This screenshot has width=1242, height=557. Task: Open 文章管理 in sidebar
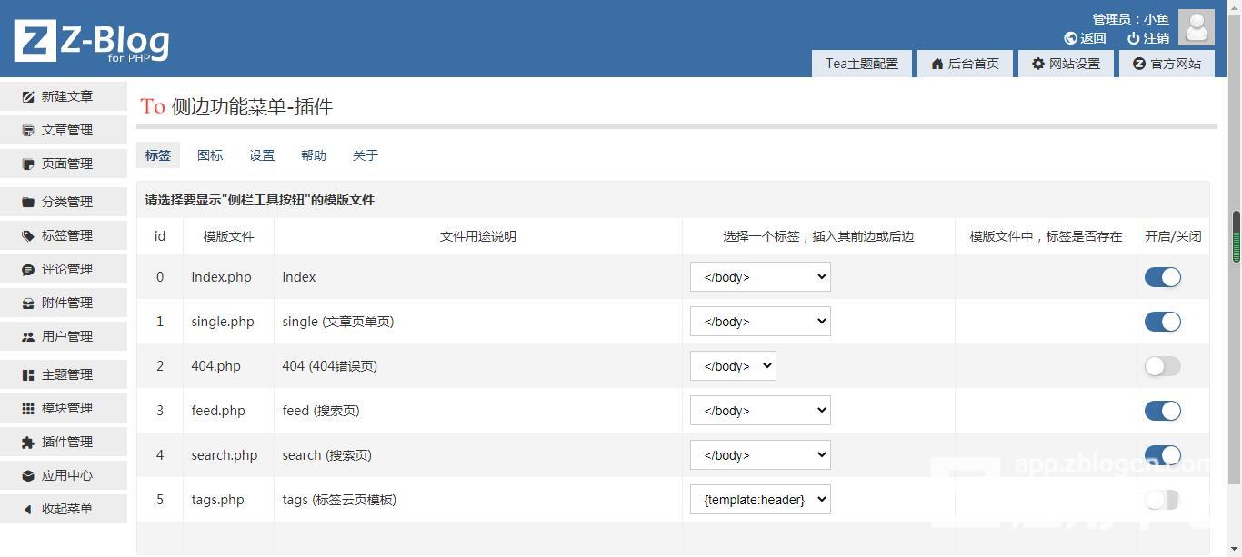(64, 130)
